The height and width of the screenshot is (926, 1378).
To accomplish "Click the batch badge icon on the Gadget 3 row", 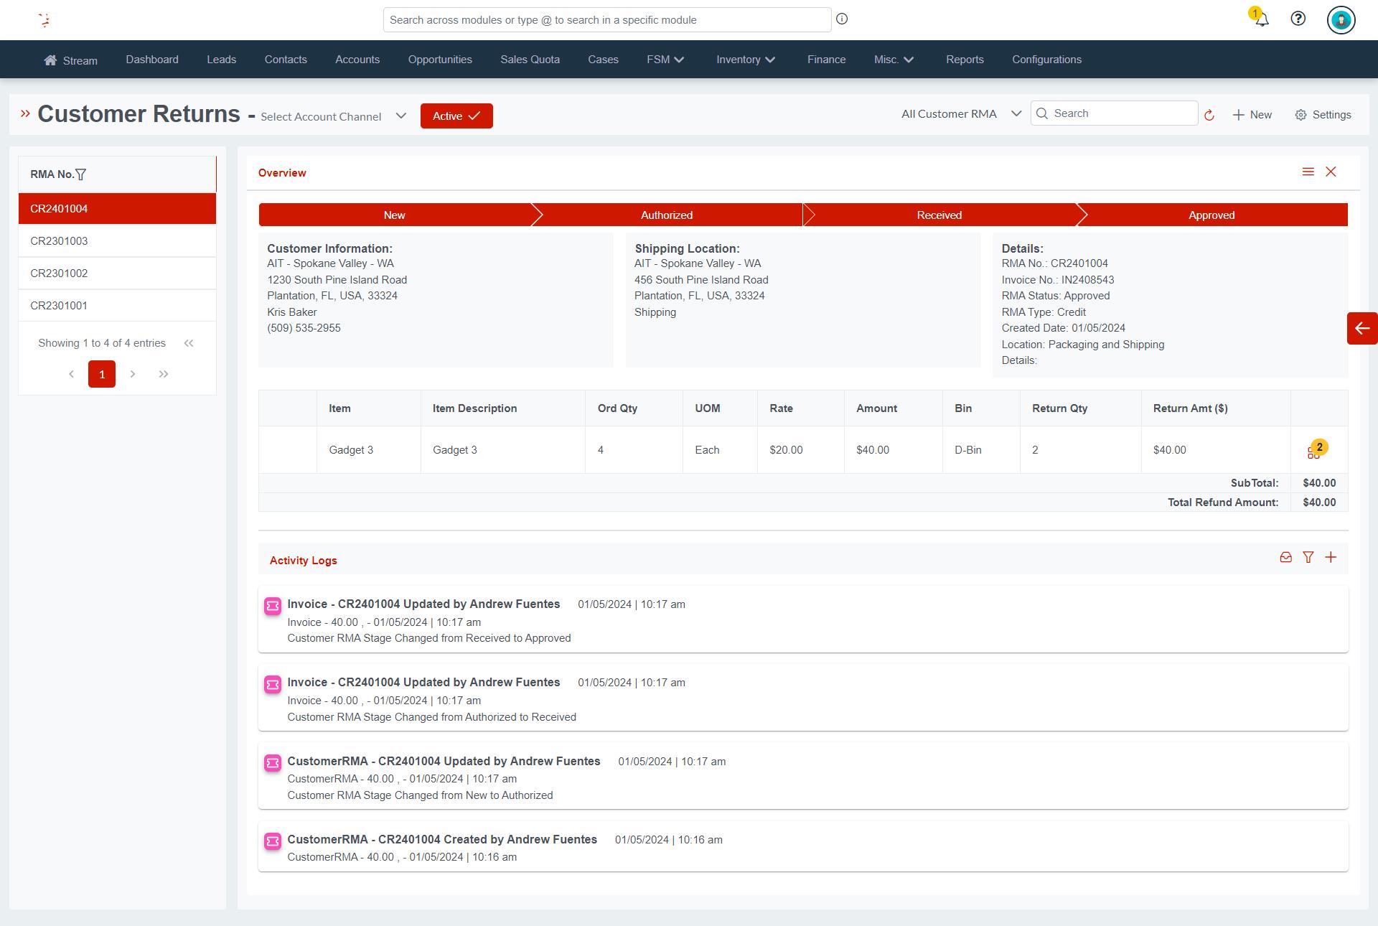I will tap(1317, 449).
